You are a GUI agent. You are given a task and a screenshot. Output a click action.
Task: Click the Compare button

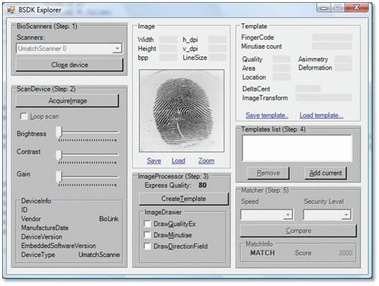298,231
